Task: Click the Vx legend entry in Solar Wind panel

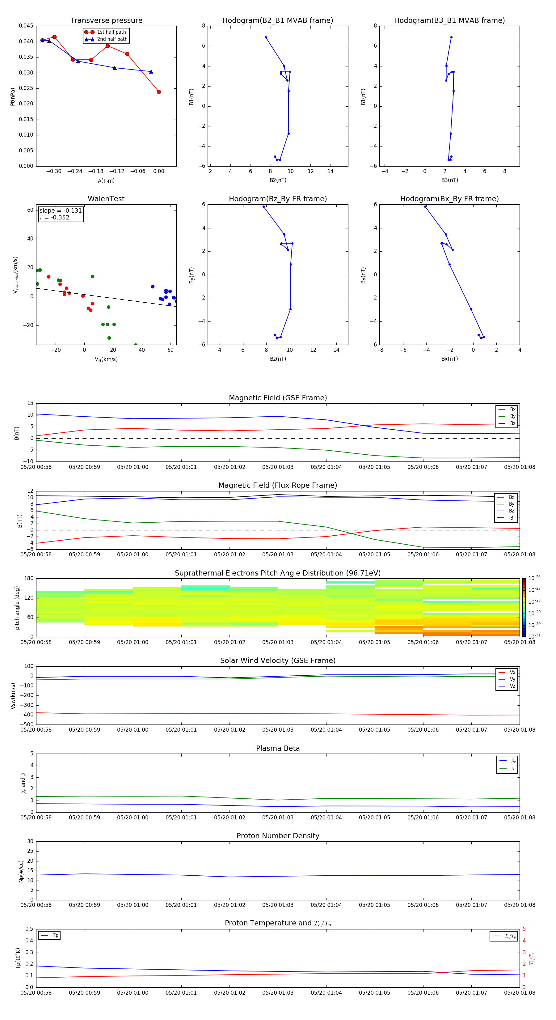Action: pyautogui.click(x=507, y=673)
